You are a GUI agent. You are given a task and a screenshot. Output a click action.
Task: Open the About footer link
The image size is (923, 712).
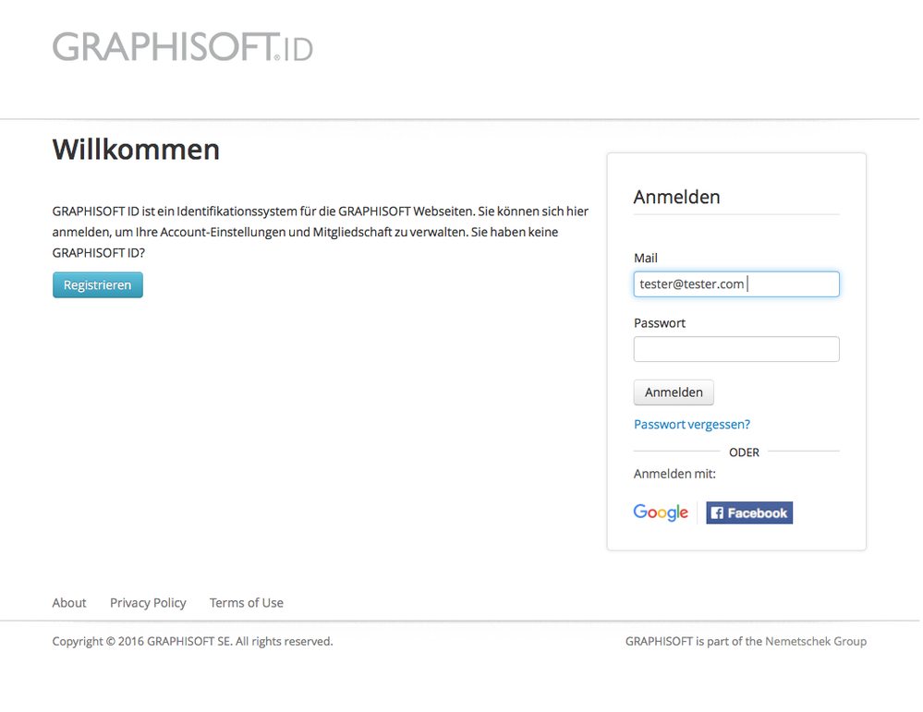pyautogui.click(x=69, y=603)
